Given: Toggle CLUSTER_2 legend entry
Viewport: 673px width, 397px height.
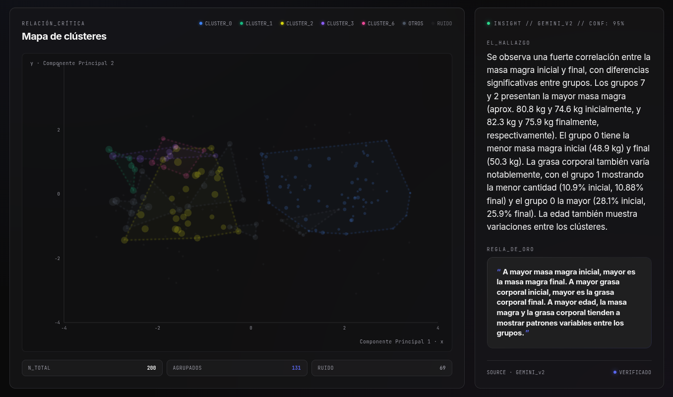Looking at the screenshot, I should pyautogui.click(x=297, y=23).
